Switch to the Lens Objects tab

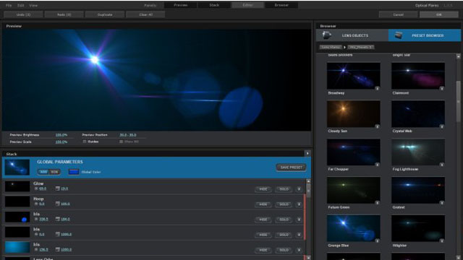pyautogui.click(x=352, y=35)
